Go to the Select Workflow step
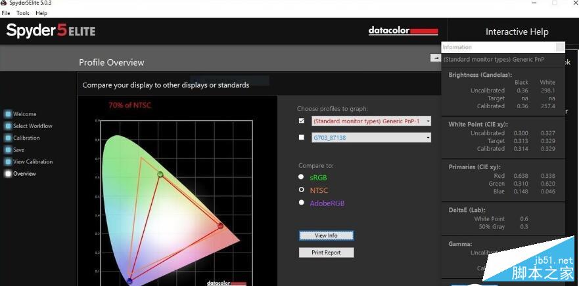The image size is (579, 286). [33, 126]
